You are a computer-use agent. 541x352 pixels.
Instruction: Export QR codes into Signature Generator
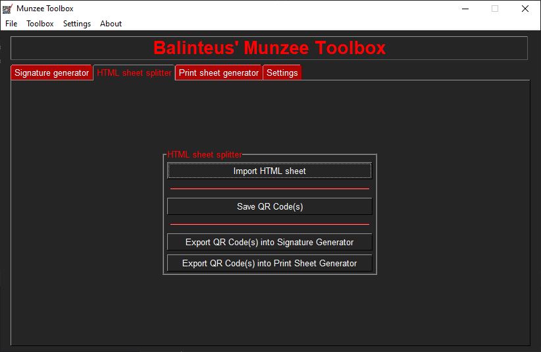click(269, 242)
